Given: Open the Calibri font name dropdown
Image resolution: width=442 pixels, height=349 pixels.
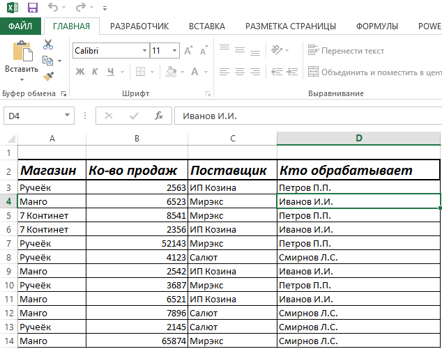Looking at the screenshot, I should [144, 51].
